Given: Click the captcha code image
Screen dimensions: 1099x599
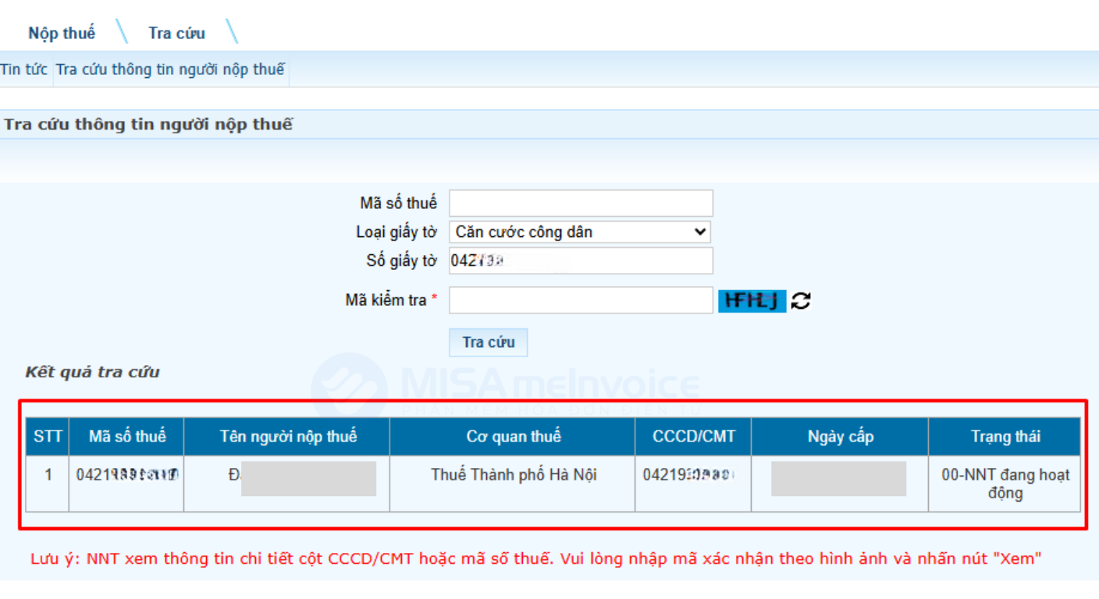Looking at the screenshot, I should (751, 300).
